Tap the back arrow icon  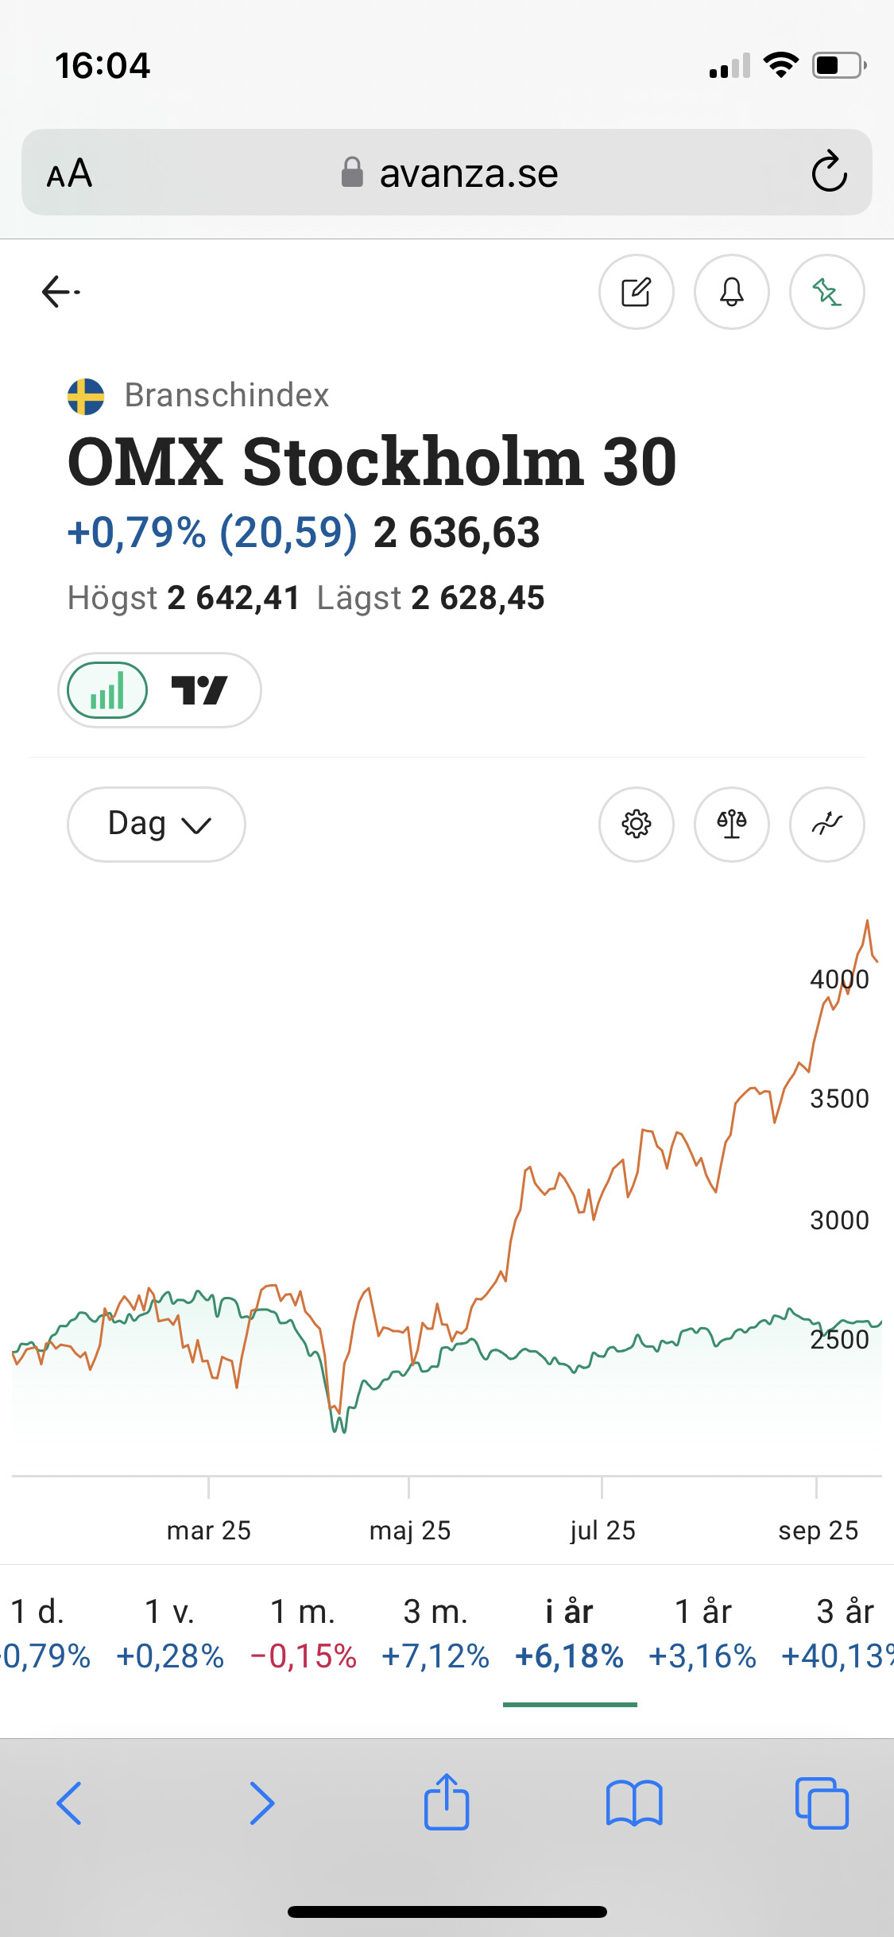click(60, 292)
